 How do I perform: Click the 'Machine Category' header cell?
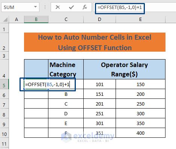click(x=66, y=69)
